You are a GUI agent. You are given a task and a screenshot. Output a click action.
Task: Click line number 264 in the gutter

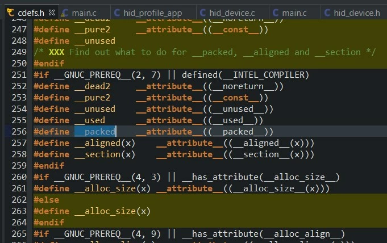pos(19,223)
